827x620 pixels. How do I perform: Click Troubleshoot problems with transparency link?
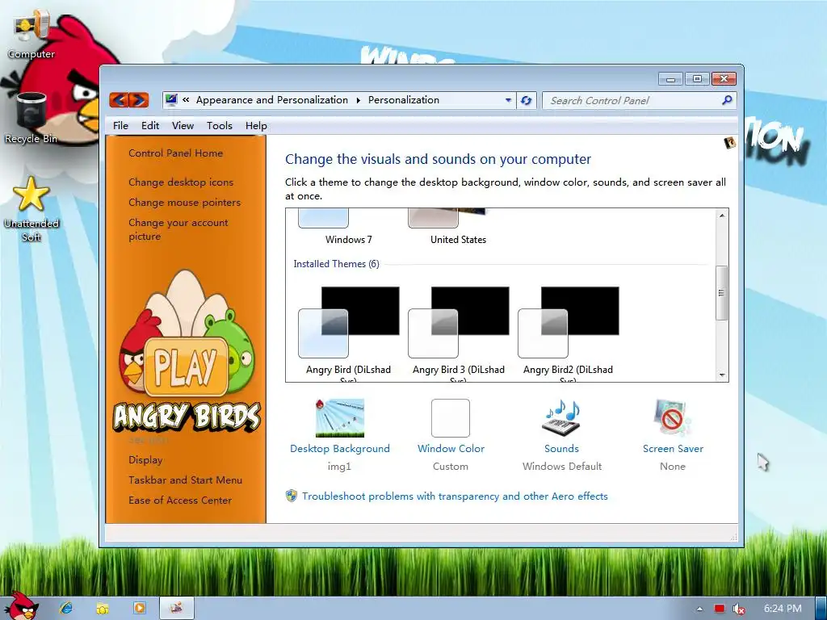tap(455, 496)
